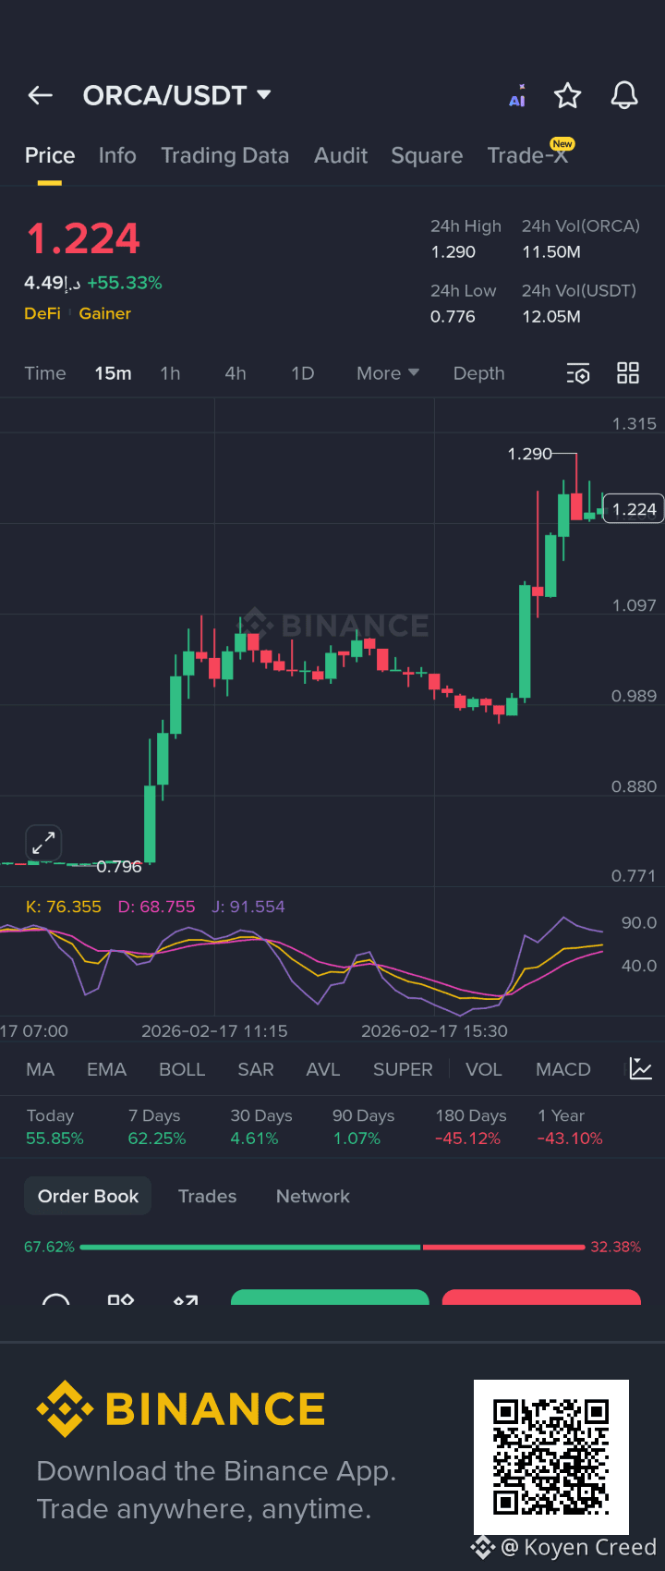Tap the back arrow icon
Screen dimensions: 665x1571
(40, 95)
